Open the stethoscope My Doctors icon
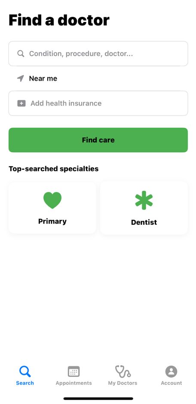This screenshot has height=404, width=196. [x=123, y=372]
